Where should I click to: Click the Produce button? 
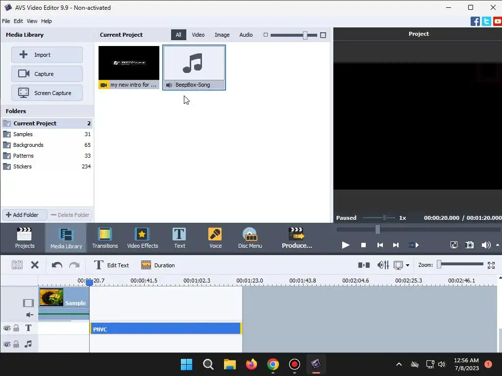point(297,238)
